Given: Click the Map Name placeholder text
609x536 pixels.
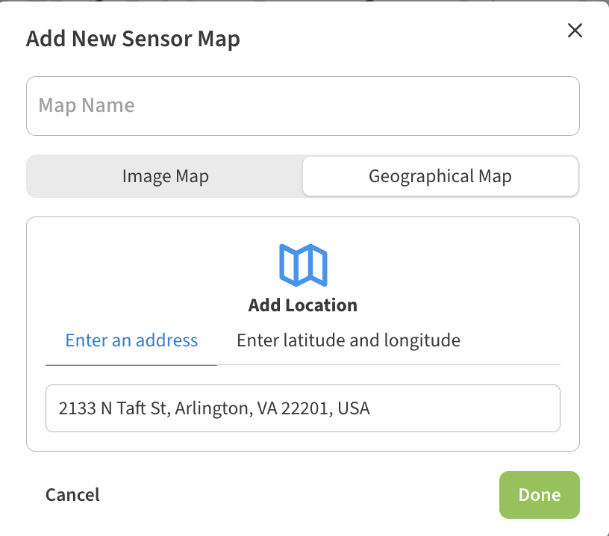Looking at the screenshot, I should click(87, 106).
